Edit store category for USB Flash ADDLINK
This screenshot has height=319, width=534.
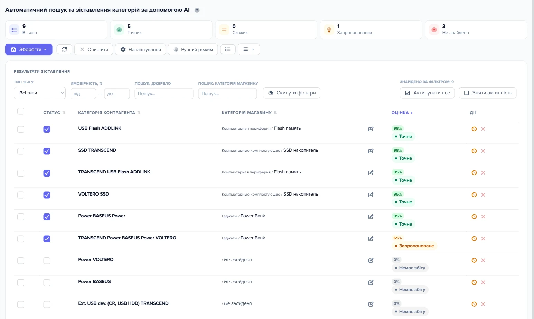coord(371,129)
